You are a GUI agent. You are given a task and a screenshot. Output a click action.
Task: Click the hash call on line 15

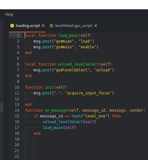(x=76, y=116)
